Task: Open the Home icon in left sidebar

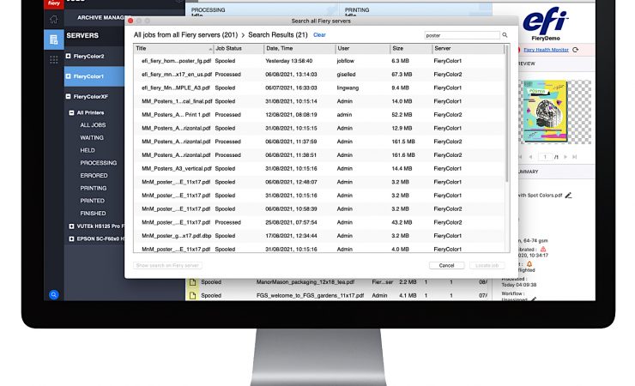Action: (53, 19)
